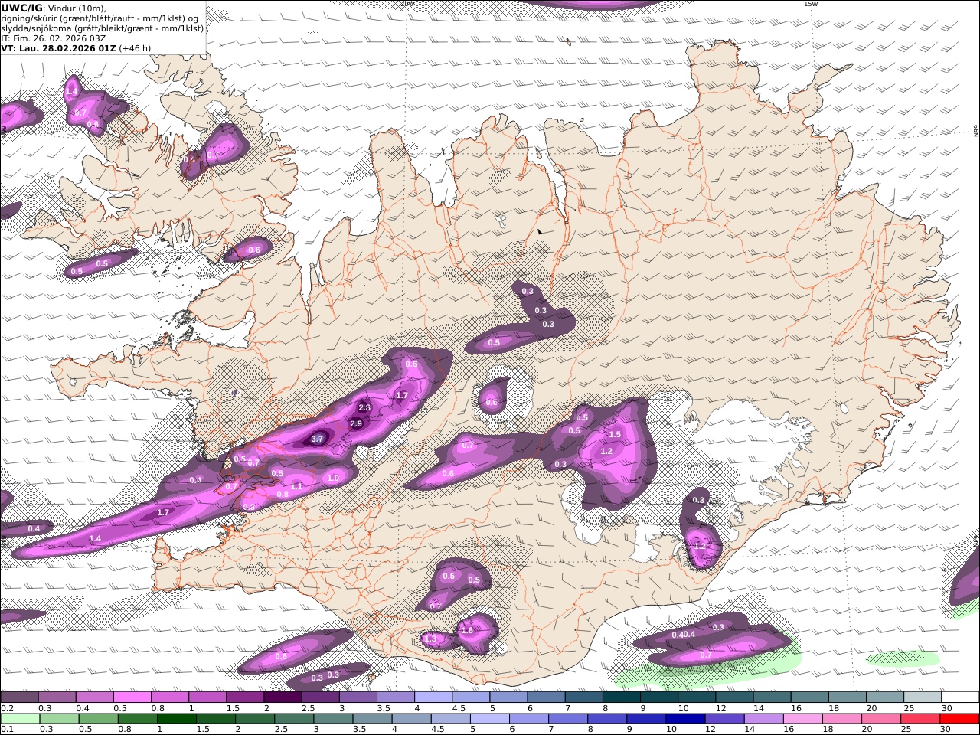Click the 1.3 precipitation value on the map
The width and height of the screenshot is (980, 735).
(x=430, y=639)
